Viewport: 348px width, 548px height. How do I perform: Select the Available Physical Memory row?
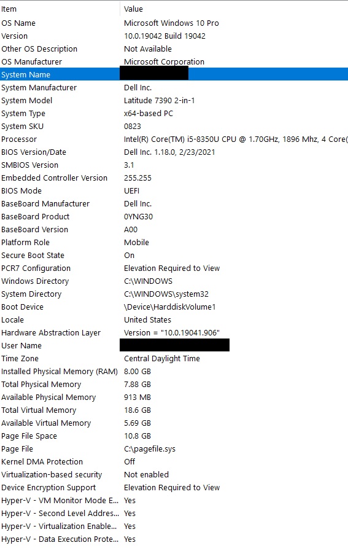click(x=174, y=397)
